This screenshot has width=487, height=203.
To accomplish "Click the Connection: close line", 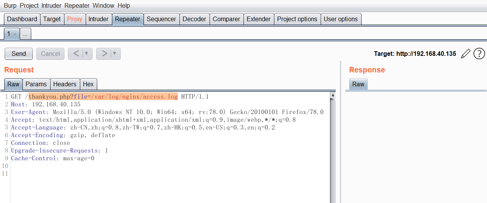I will point(41,143).
